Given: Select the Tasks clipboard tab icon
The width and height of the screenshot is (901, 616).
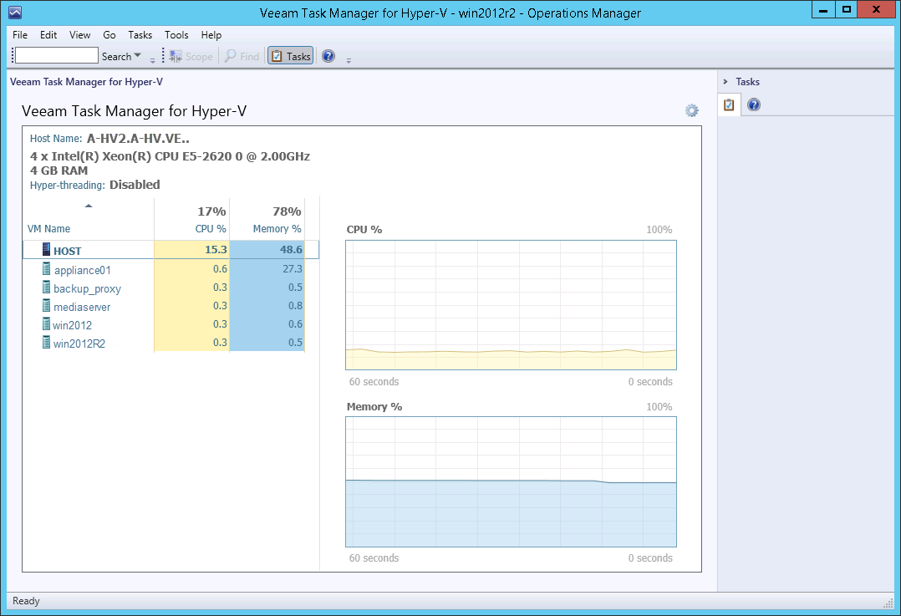Looking at the screenshot, I should (x=729, y=104).
